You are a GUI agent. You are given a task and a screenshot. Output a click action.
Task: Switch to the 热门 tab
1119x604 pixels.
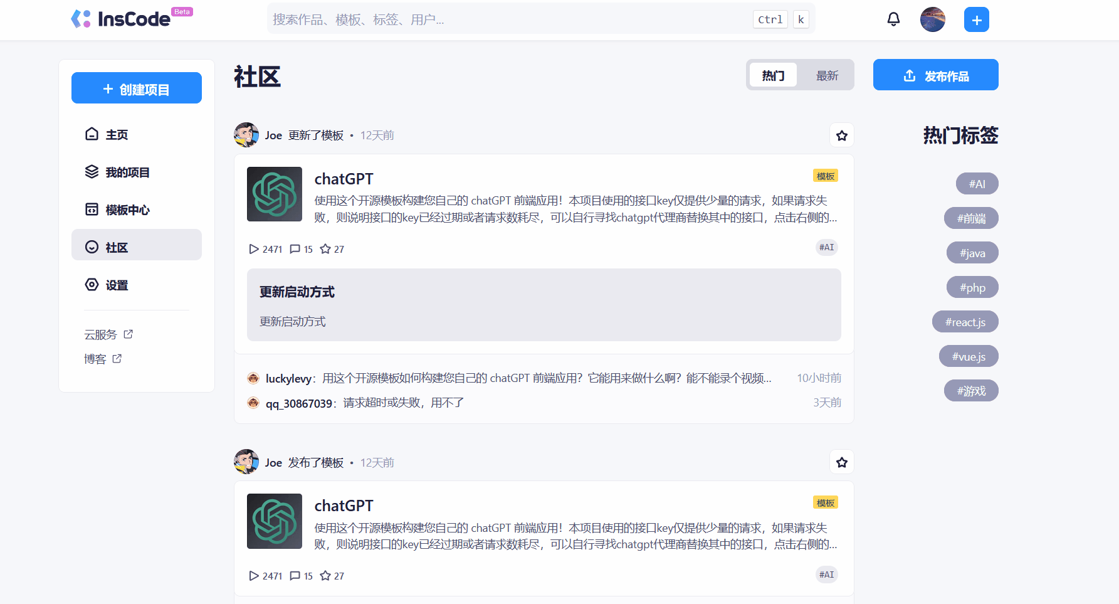pos(773,75)
